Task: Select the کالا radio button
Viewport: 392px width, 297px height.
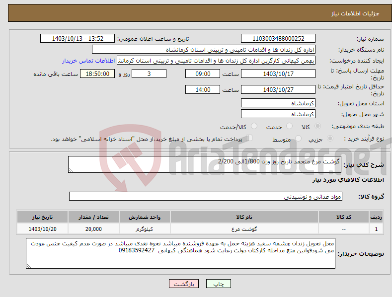Action: click(317, 126)
